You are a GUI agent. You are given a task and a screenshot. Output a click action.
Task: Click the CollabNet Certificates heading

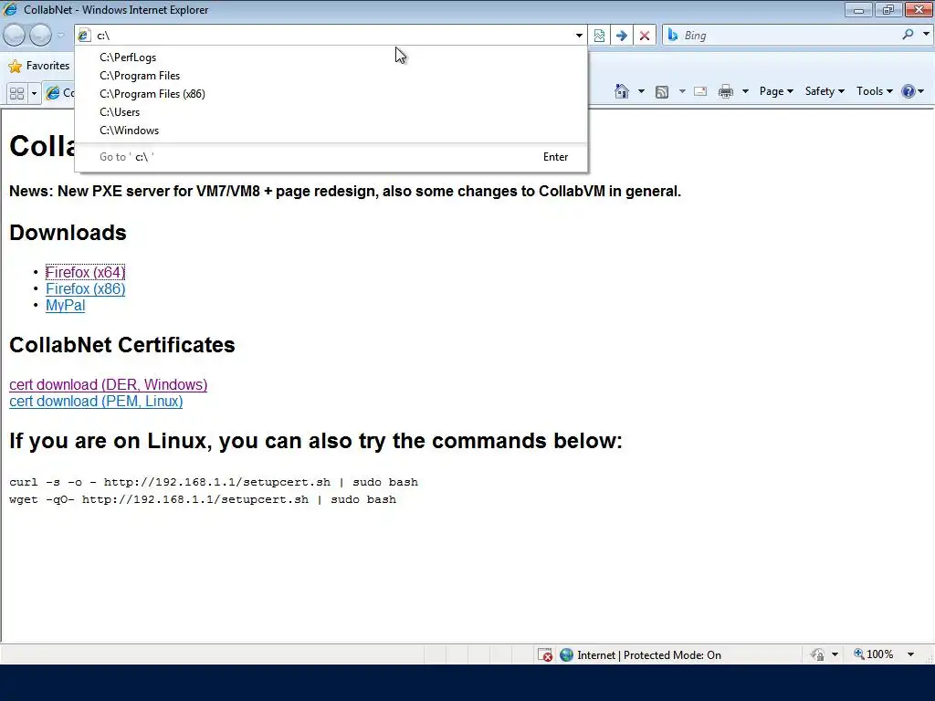pos(122,344)
